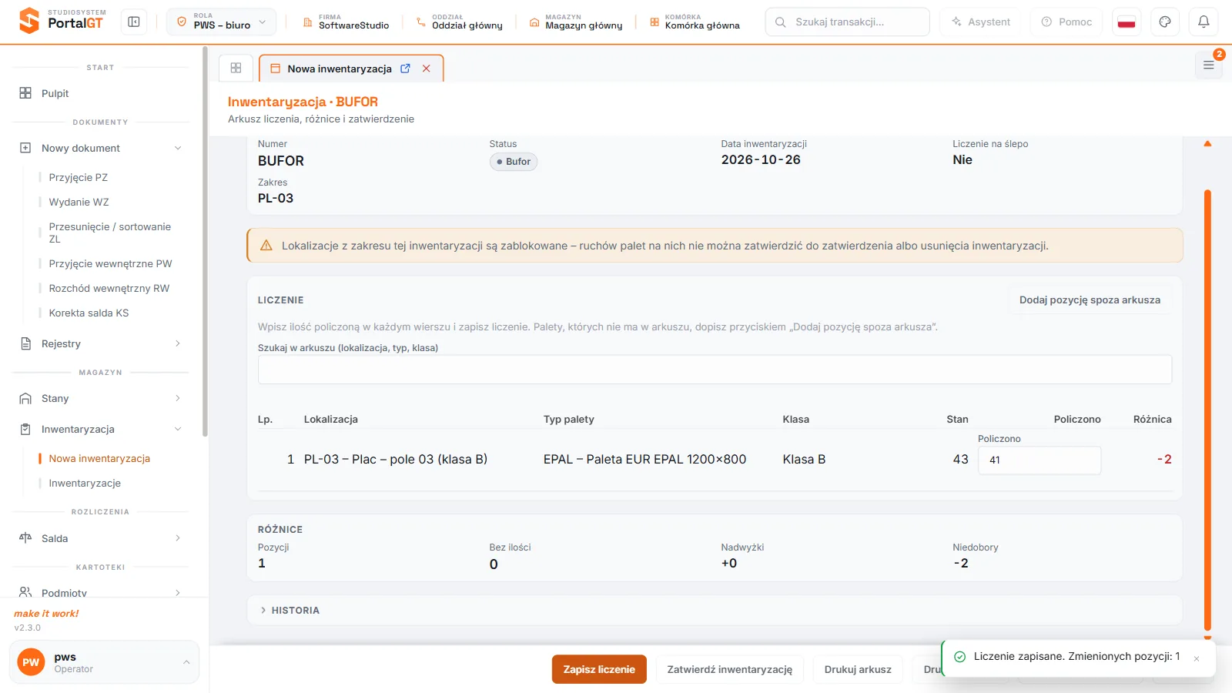Open Wydanie WZ document

[x=79, y=202]
